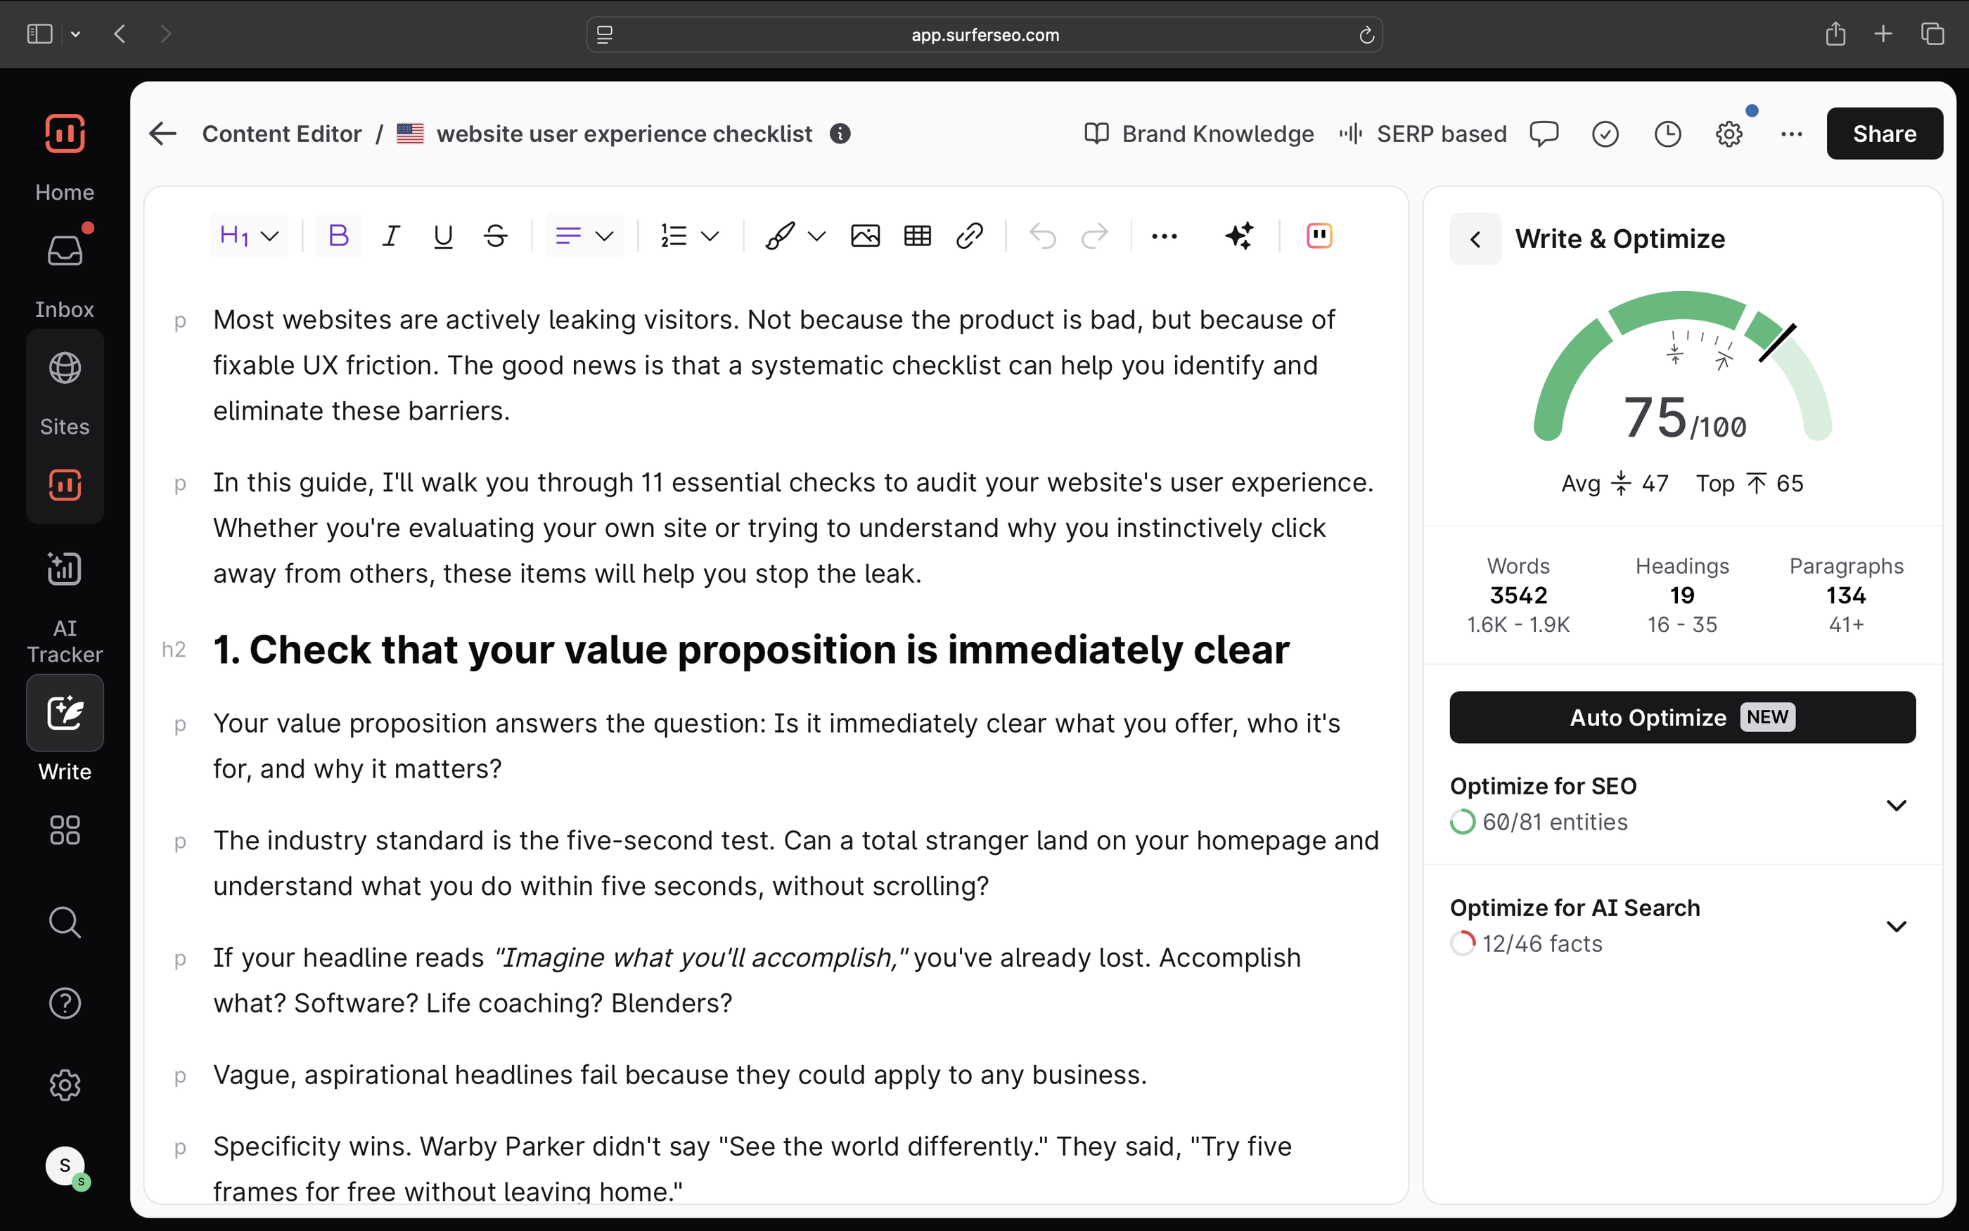This screenshot has width=1969, height=1231.
Task: Expand Optimize for AI Search section
Action: (x=1896, y=927)
